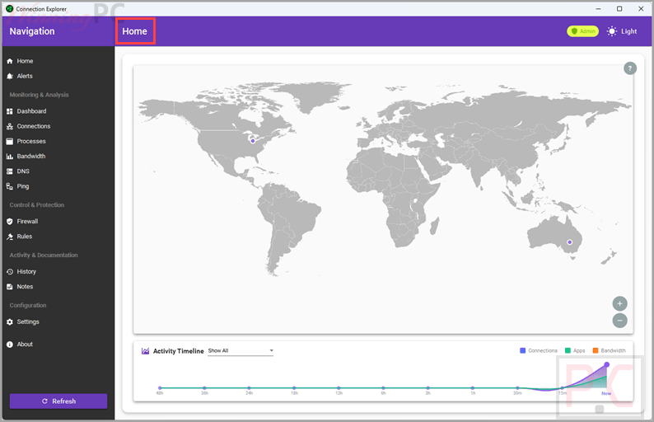The width and height of the screenshot is (654, 422).
Task: Toggle Connections series in timeline legend
Action: 539,350
